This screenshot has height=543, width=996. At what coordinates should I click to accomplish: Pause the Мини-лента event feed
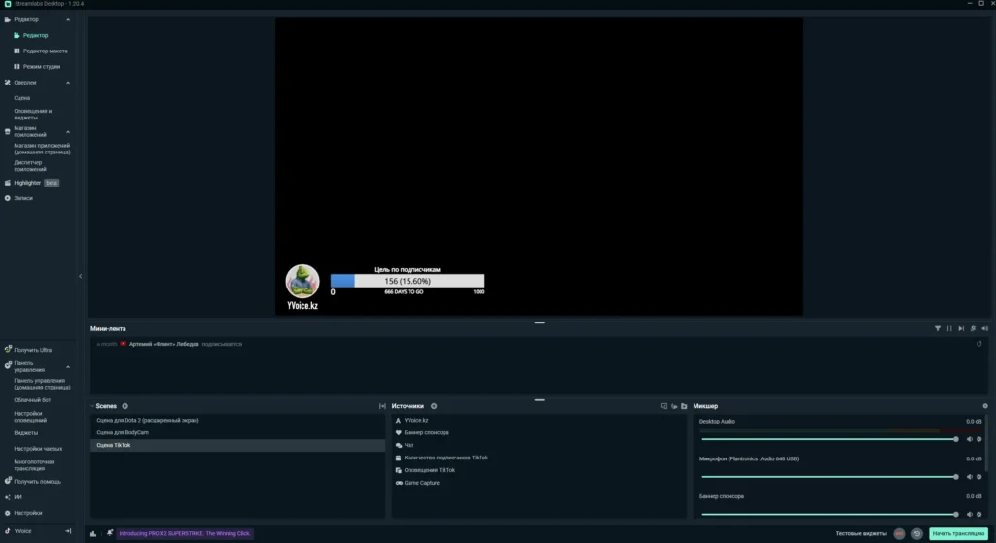(x=950, y=329)
